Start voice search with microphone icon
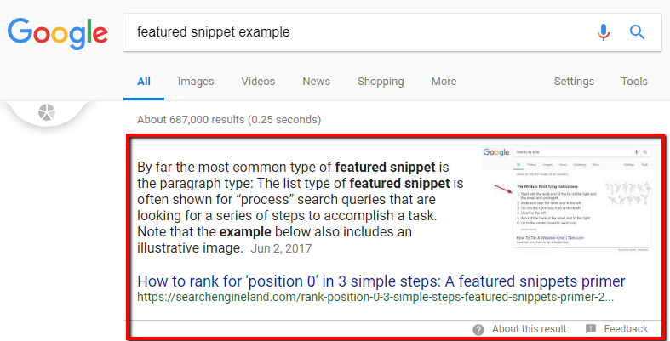Viewport: 670px width, 341px height. pos(604,32)
